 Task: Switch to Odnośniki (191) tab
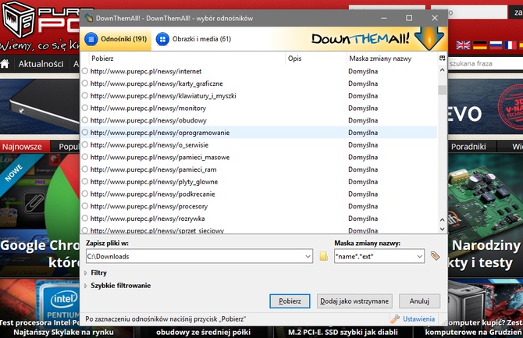coord(116,39)
